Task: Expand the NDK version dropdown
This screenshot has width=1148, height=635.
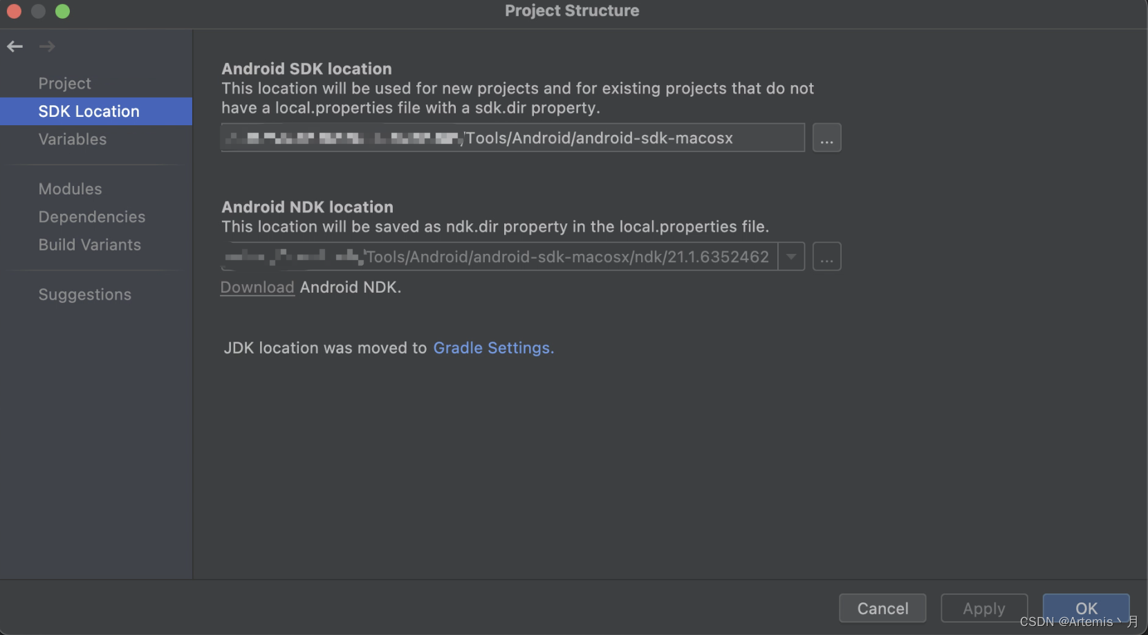Action: 790,256
